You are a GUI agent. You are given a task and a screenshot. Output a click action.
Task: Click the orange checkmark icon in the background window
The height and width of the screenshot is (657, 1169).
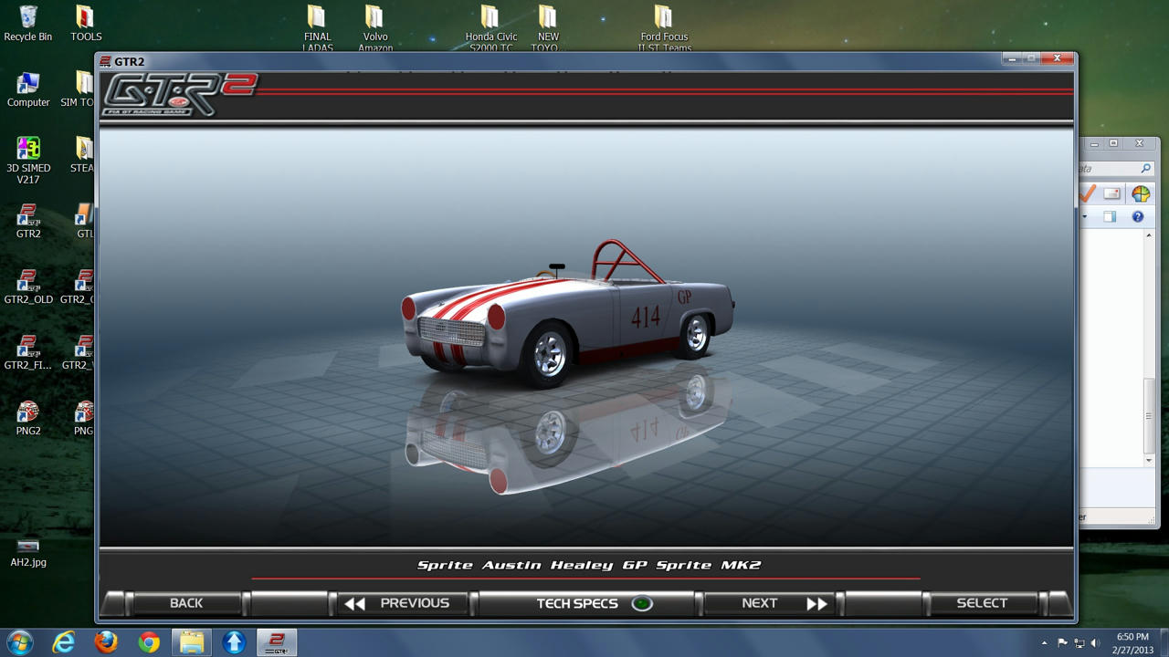(x=1087, y=193)
